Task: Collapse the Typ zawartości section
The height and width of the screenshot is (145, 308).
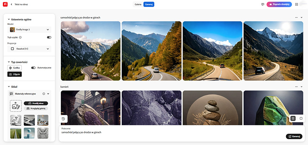Action: 8,62
